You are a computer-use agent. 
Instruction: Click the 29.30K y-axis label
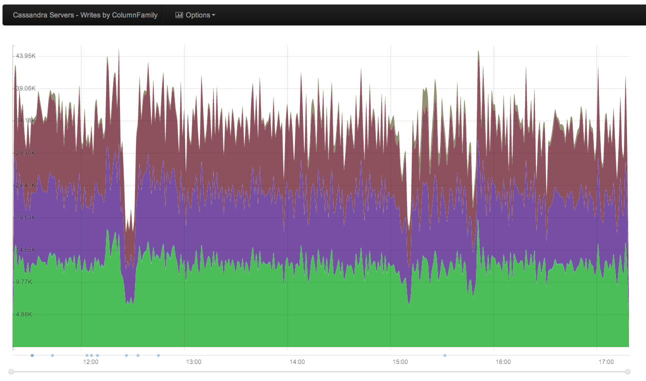pyautogui.click(x=26, y=153)
